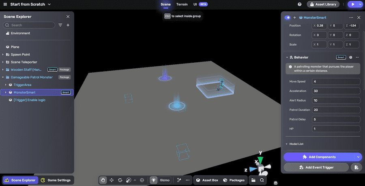Expand the Wooden Staff tree item
The width and height of the screenshot is (365, 186).
pos(3,70)
